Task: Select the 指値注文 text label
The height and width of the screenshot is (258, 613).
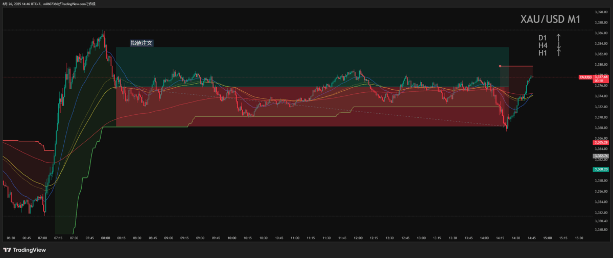Action: [141, 43]
